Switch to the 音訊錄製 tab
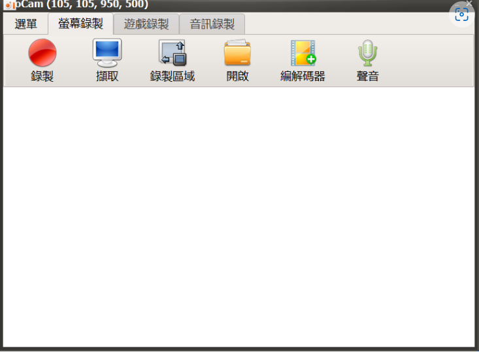This screenshot has height=352, width=479. click(212, 24)
